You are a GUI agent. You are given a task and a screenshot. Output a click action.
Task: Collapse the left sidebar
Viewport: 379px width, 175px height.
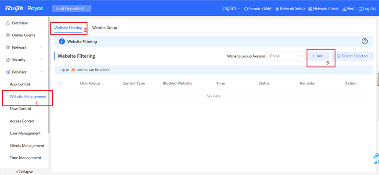[24, 171]
